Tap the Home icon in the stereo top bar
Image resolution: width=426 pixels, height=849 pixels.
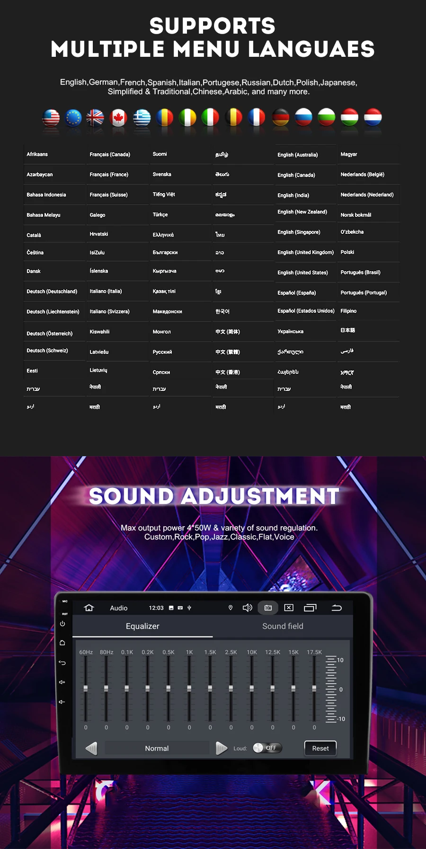click(89, 608)
